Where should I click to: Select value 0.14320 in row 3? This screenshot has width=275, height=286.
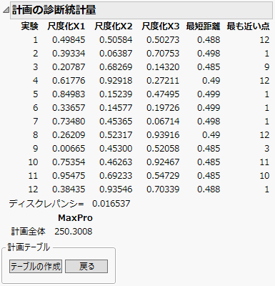tap(163, 67)
